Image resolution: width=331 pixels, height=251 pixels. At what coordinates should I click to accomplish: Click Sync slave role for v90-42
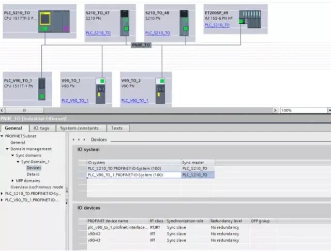click(x=176, y=234)
